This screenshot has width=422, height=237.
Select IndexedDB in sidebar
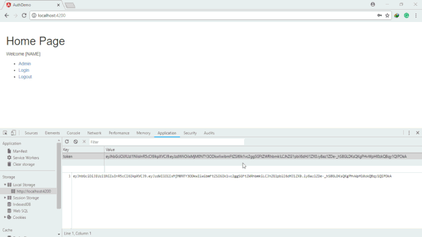[22, 204]
